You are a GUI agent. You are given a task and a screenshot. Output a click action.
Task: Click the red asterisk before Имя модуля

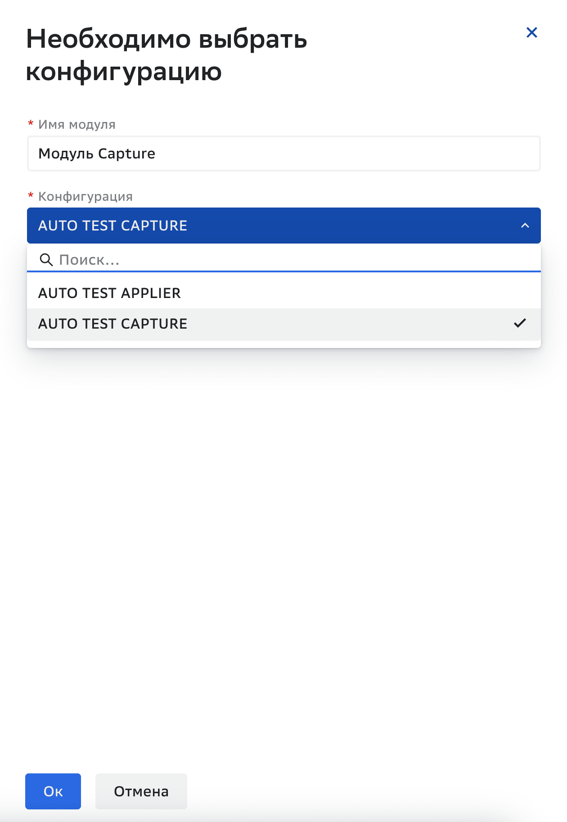(31, 124)
